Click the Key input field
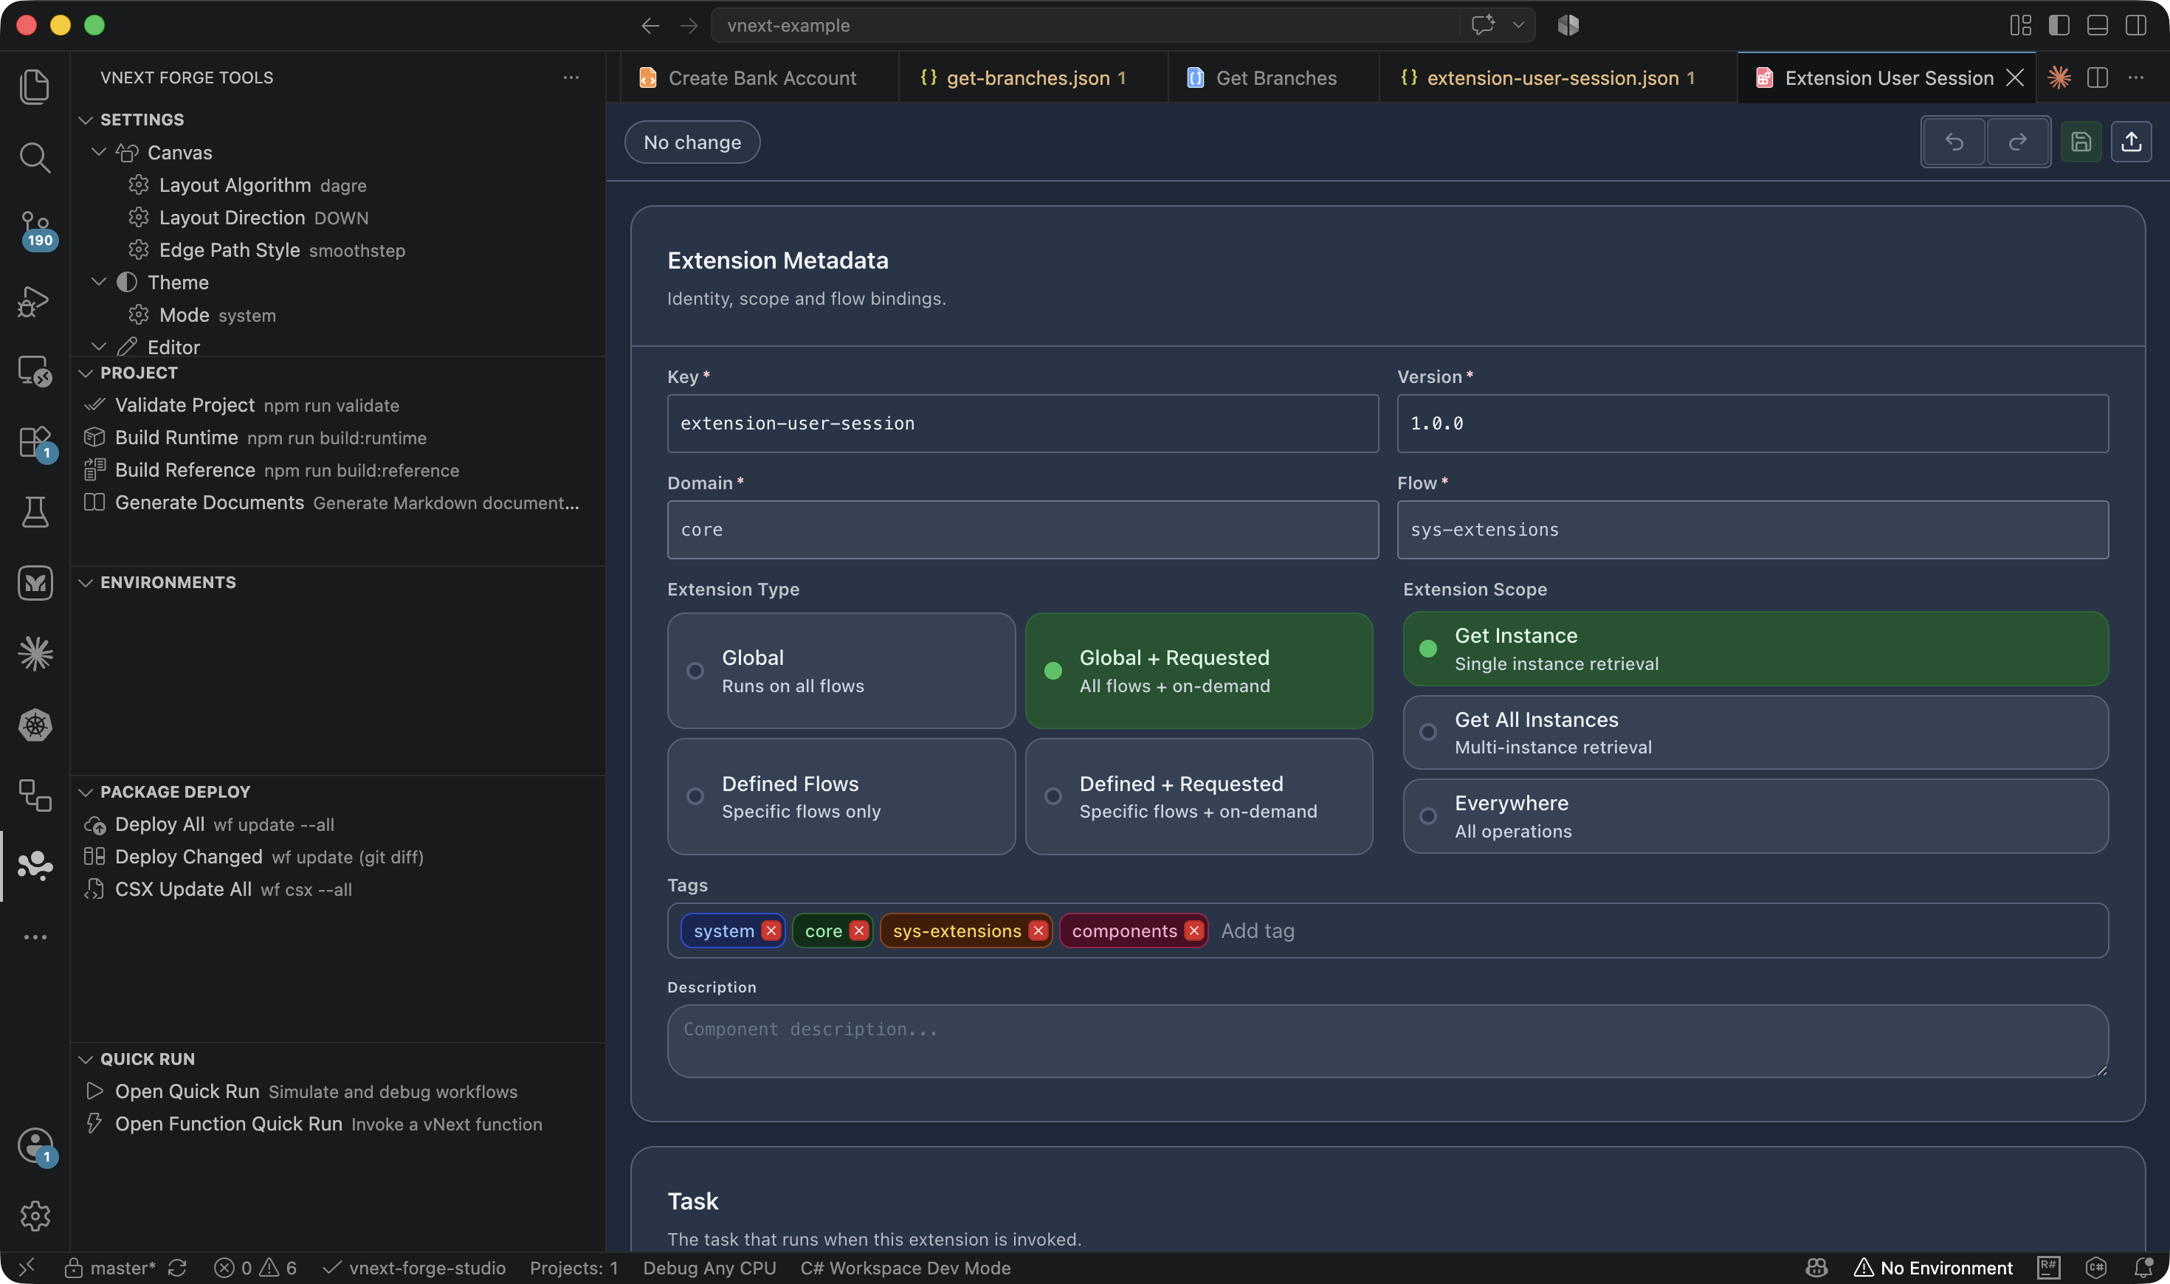 pyautogui.click(x=1023, y=423)
